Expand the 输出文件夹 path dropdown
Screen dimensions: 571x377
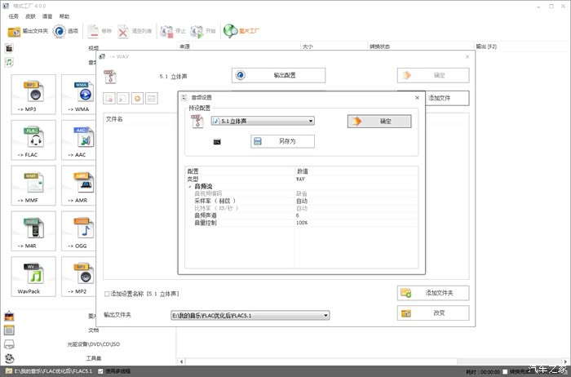[x=325, y=314]
